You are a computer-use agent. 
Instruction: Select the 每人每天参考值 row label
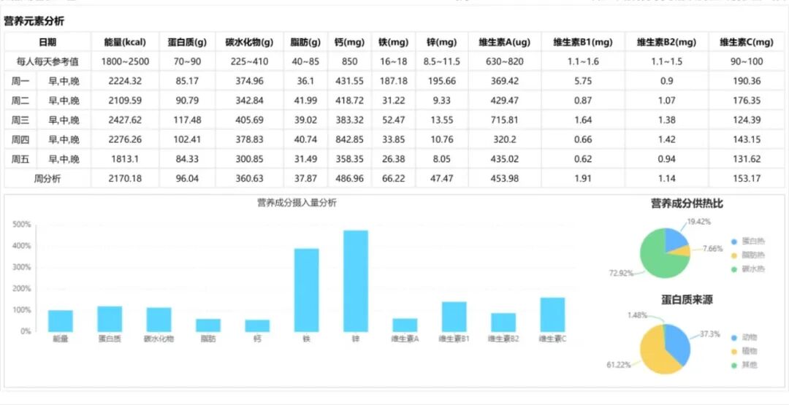47,62
